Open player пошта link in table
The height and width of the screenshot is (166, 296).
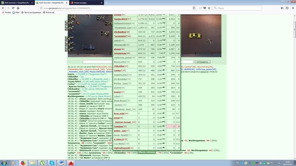[117, 92]
